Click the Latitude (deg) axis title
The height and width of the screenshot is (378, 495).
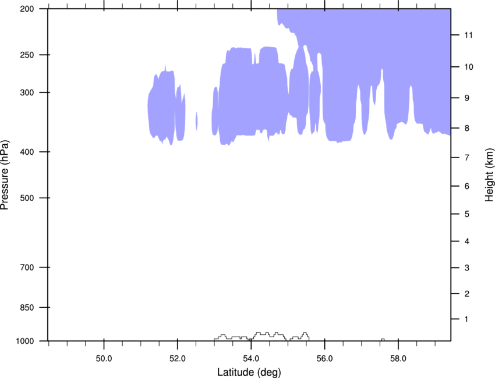pyautogui.click(x=249, y=372)
